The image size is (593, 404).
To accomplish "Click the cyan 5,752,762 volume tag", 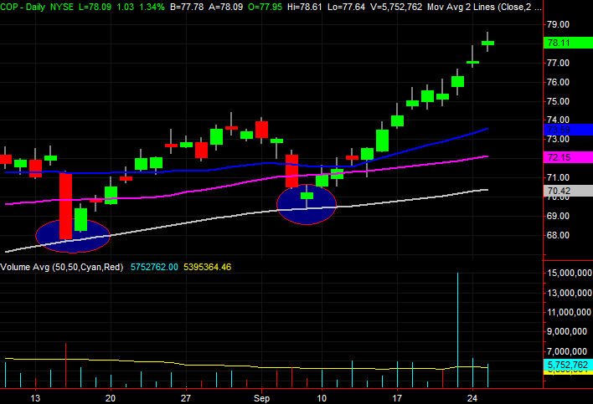I will click(x=570, y=366).
